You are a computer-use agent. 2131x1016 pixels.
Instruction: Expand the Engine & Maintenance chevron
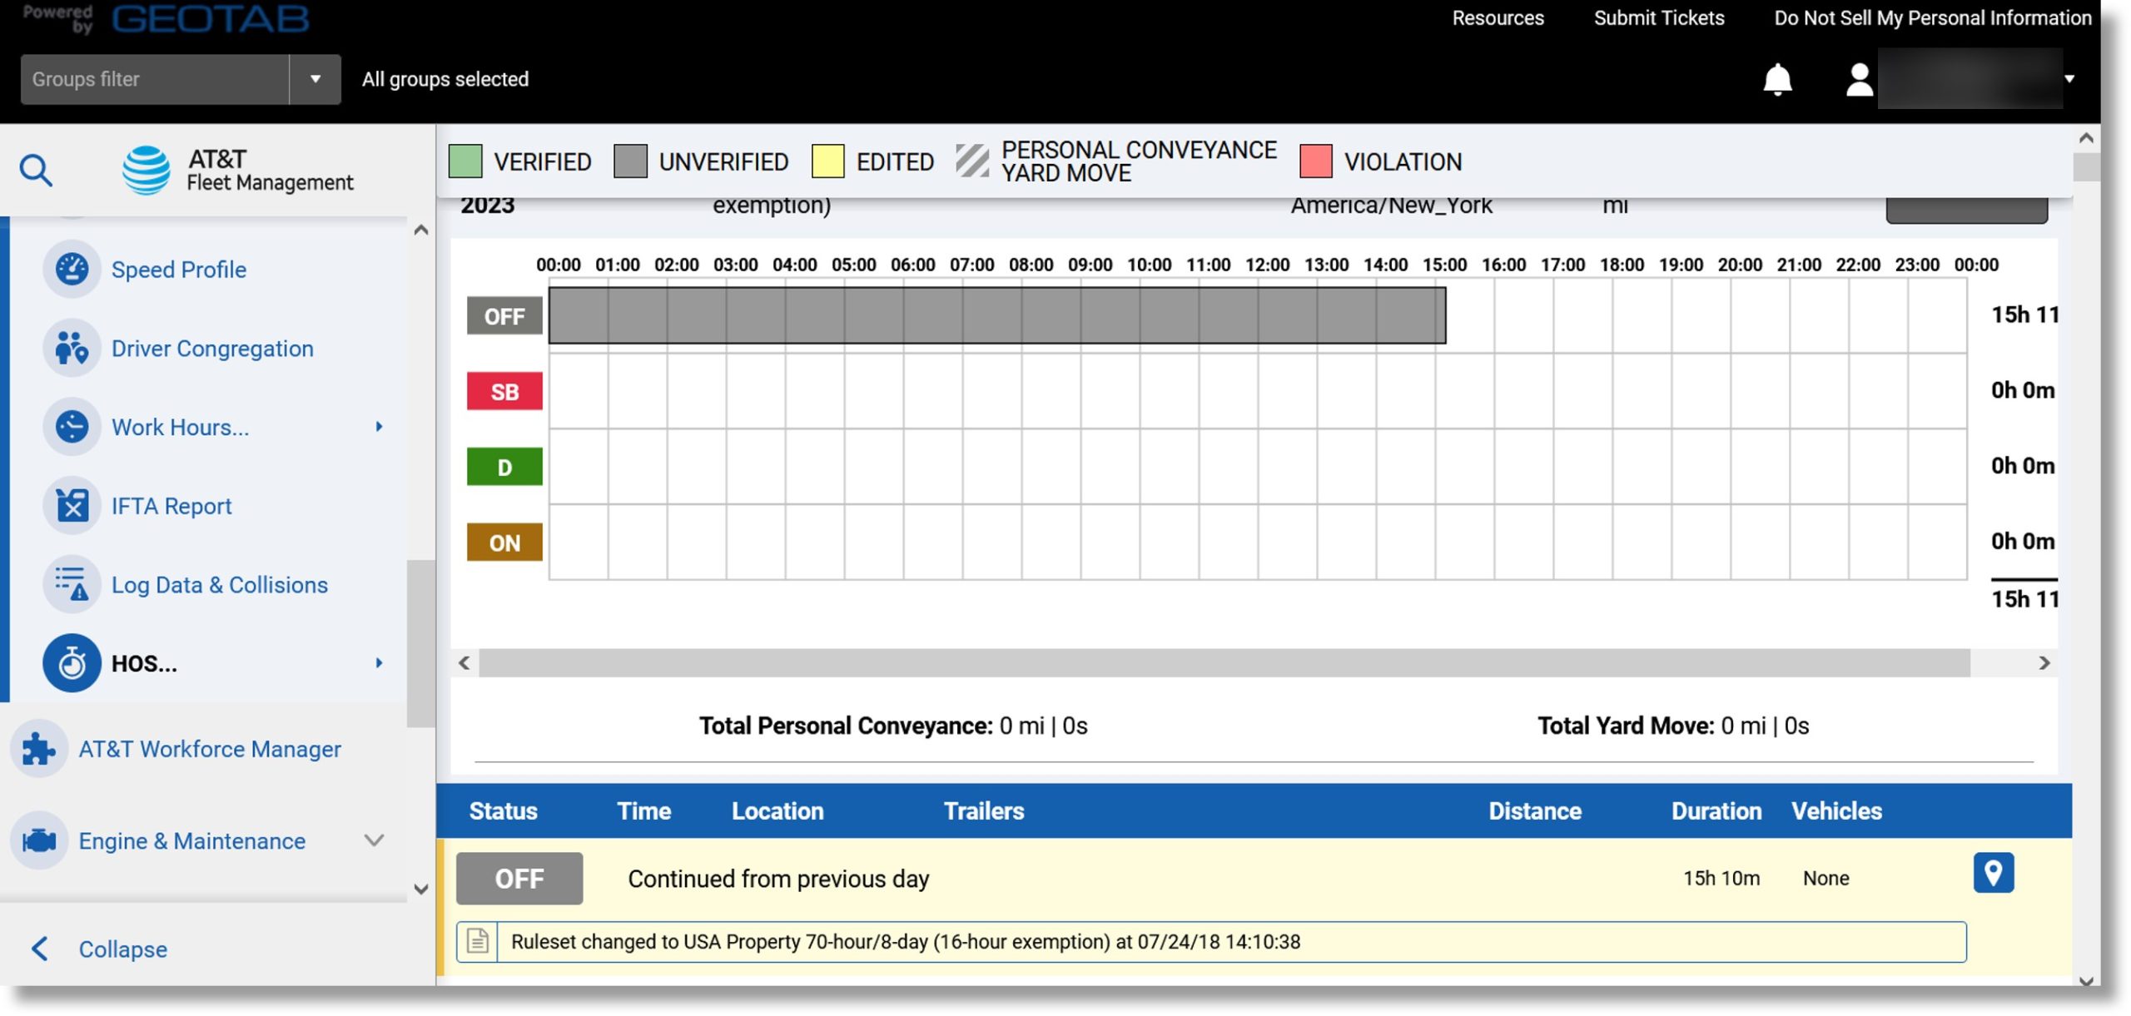click(x=375, y=840)
